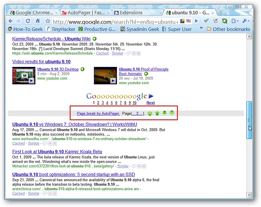This screenshot has width=261, height=207.
Task: Expand the hidden bookmarks chevron
Action: click(x=201, y=28)
